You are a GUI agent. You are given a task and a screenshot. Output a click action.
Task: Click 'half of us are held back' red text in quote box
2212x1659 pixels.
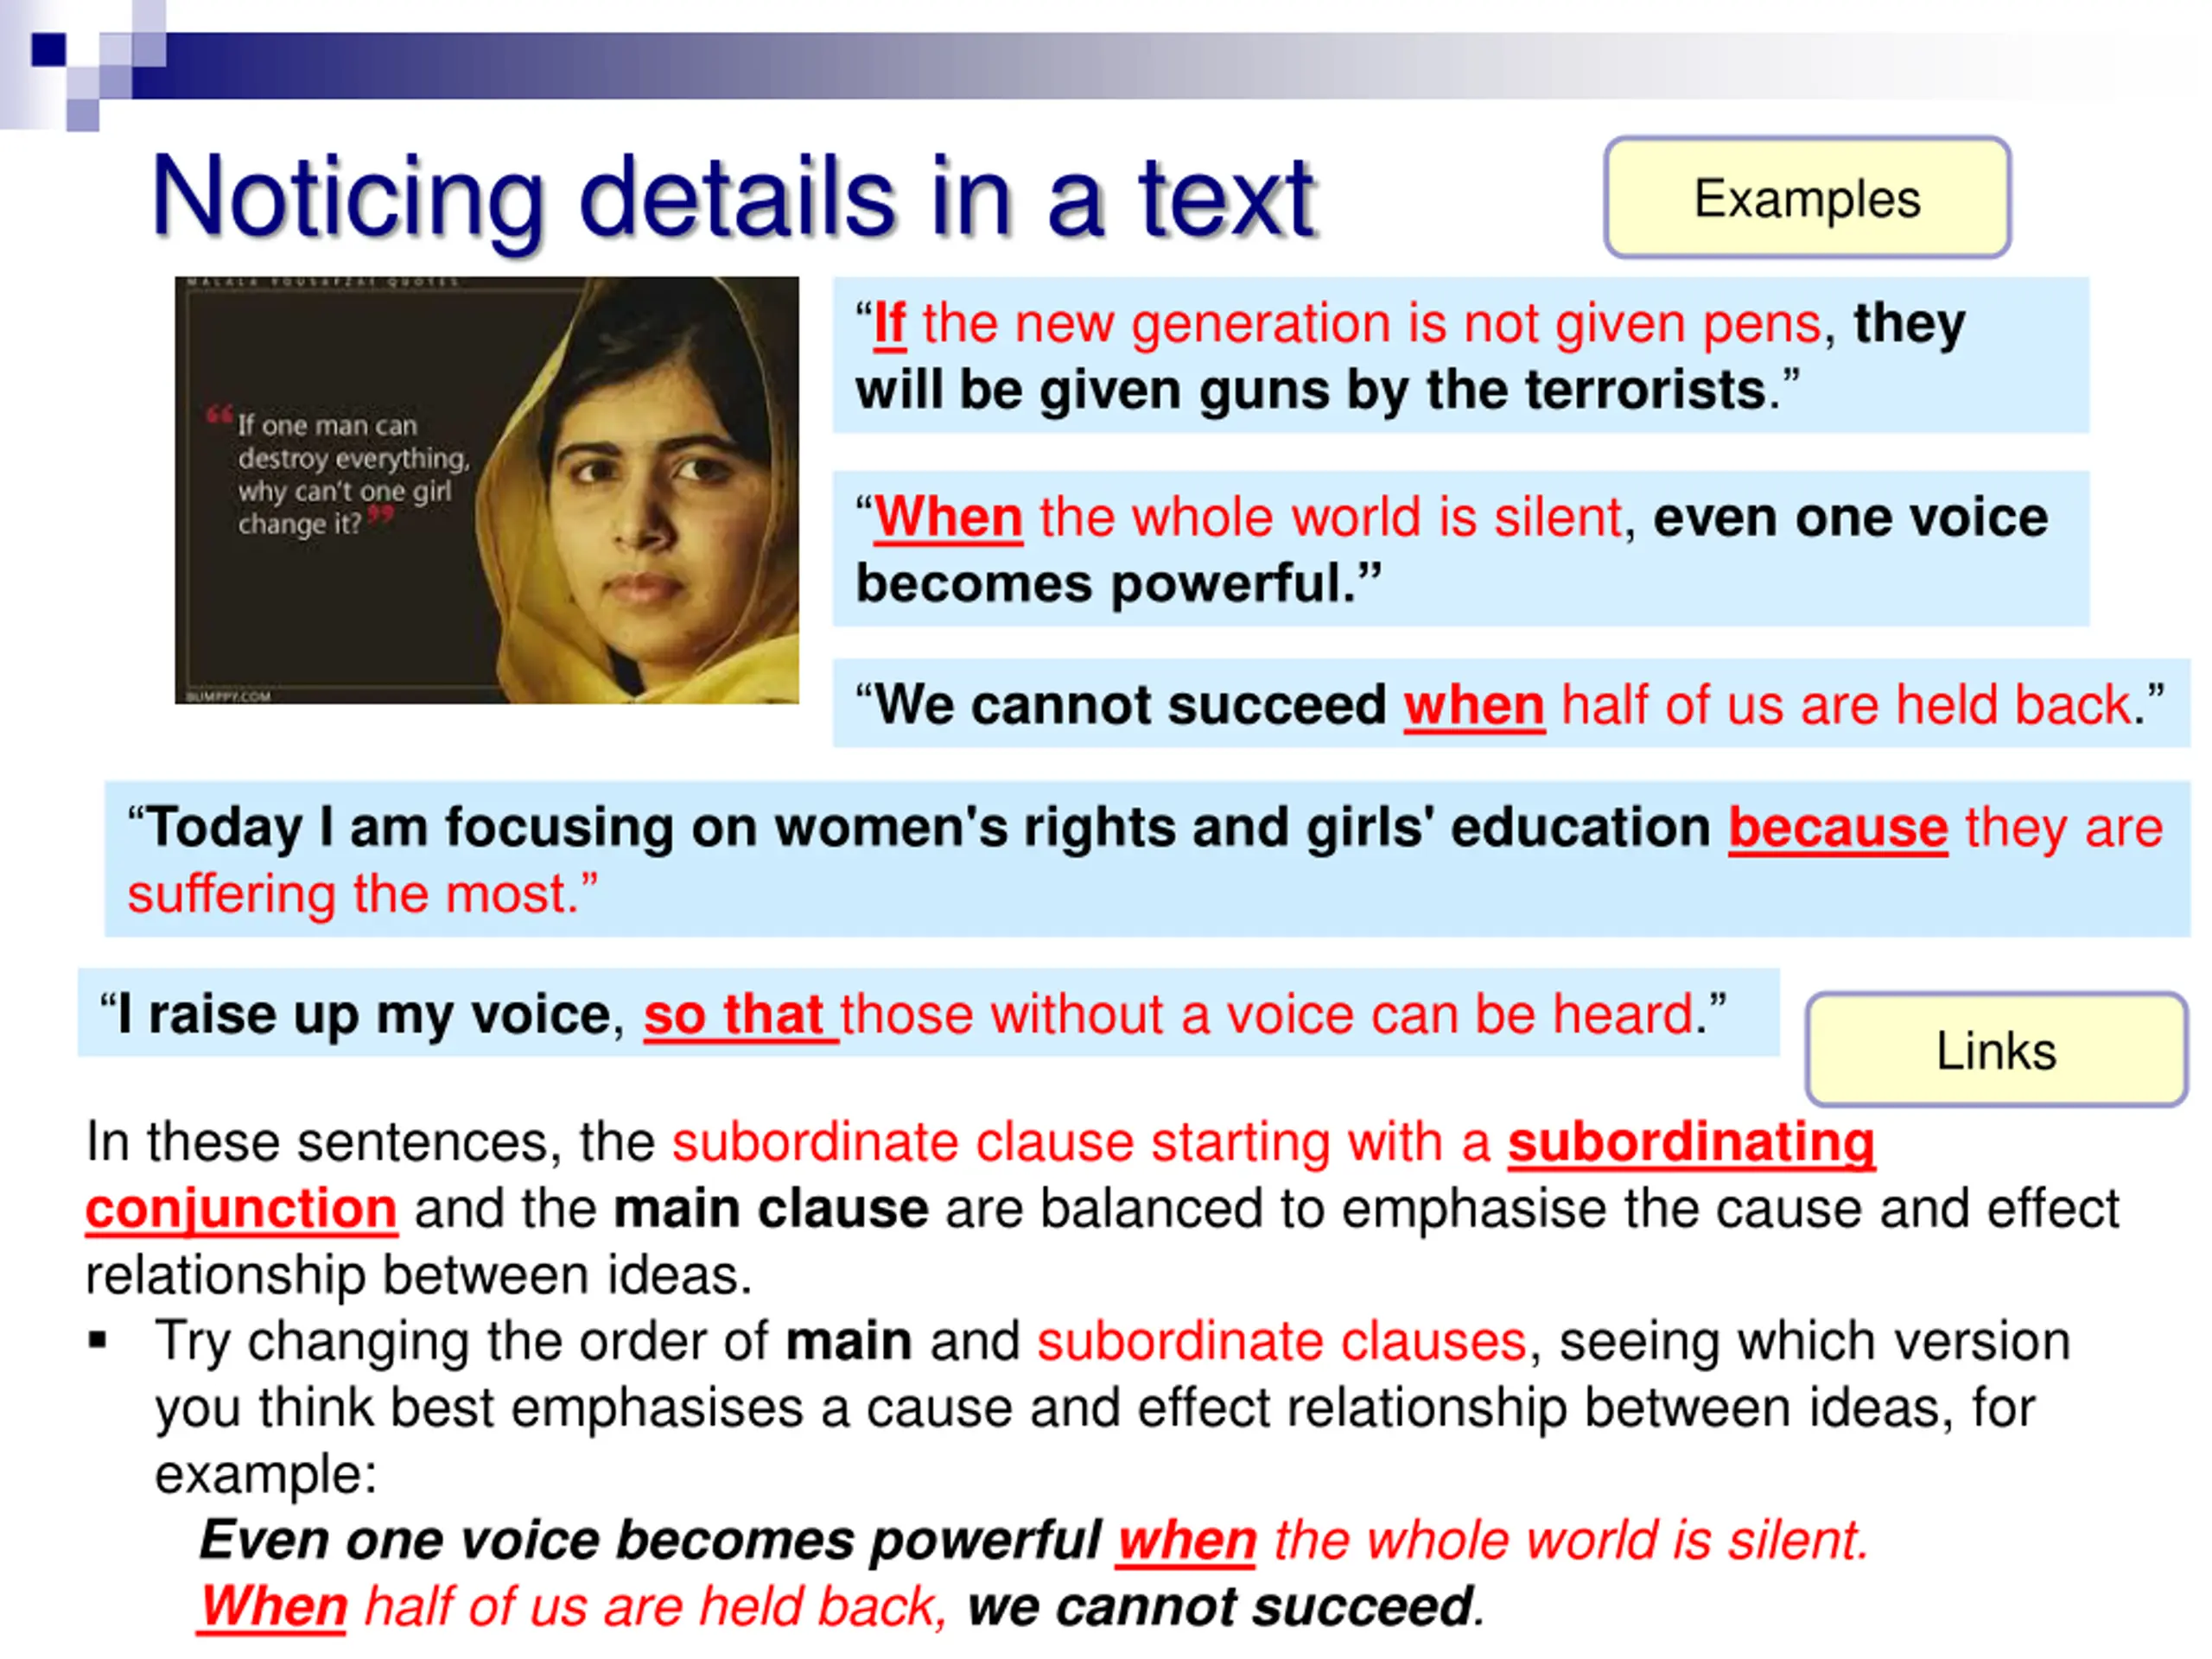click(x=1846, y=705)
